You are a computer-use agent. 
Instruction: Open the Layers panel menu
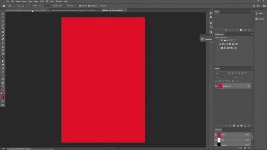[252, 69]
